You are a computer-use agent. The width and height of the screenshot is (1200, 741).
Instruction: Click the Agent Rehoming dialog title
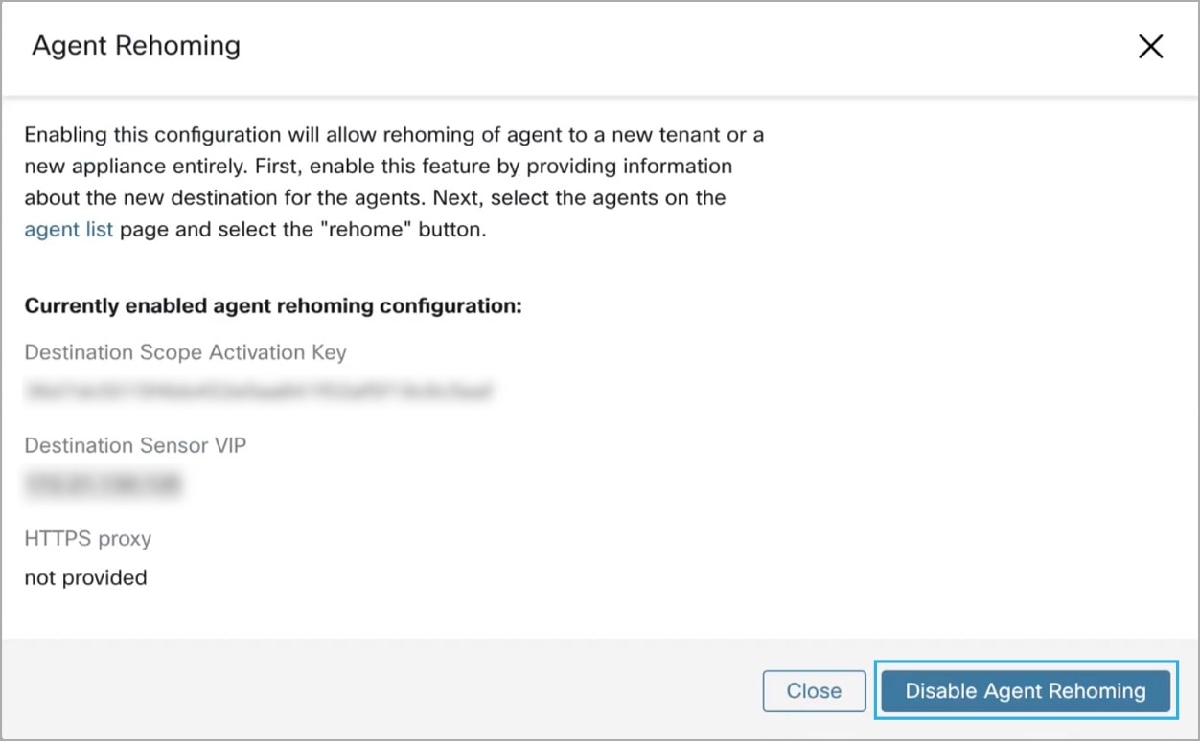tap(136, 46)
